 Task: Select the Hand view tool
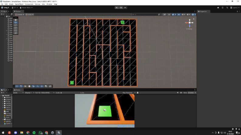[16, 20]
